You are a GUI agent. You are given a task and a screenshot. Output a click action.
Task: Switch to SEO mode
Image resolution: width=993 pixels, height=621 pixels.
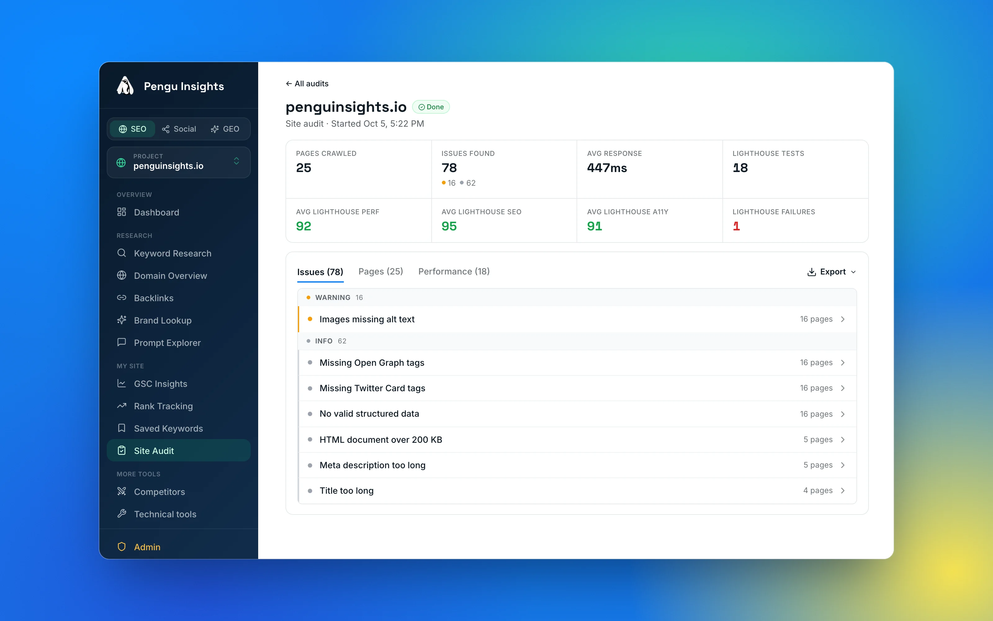[133, 129]
